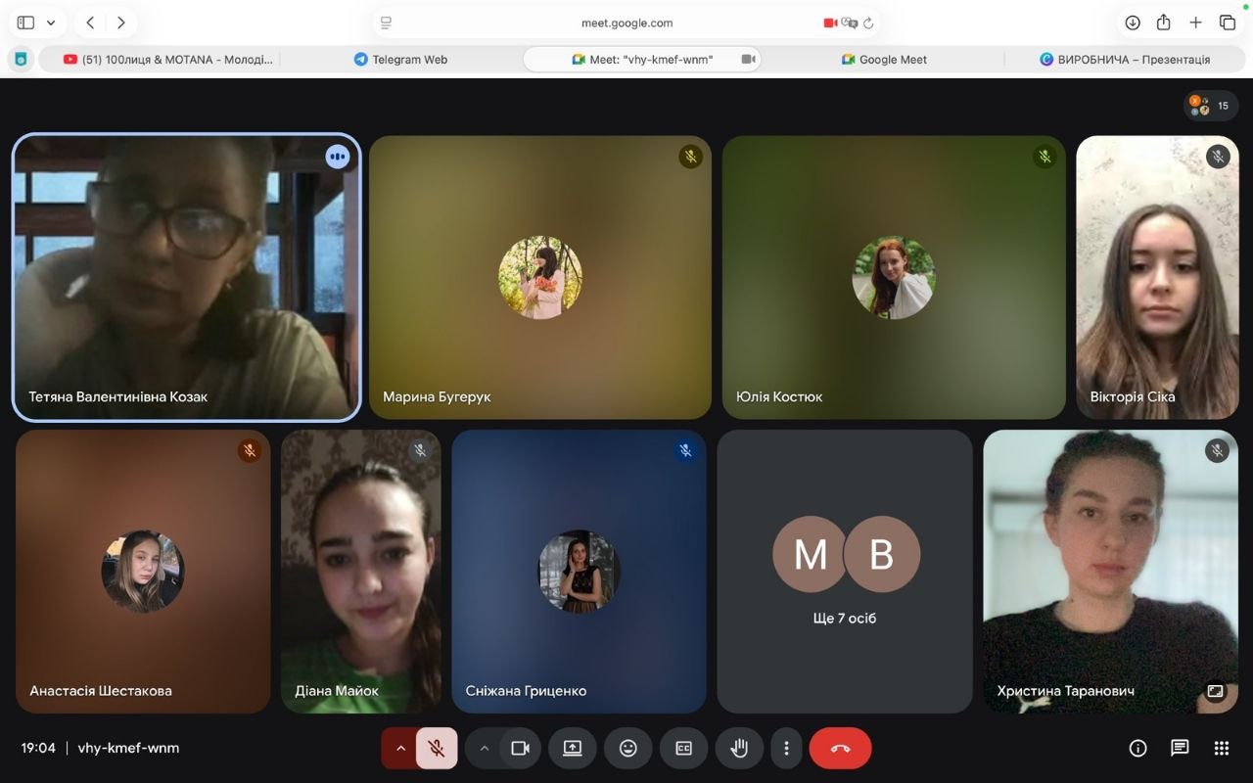Switch to the Telegram Web tab
1253x783 pixels.
tap(400, 60)
